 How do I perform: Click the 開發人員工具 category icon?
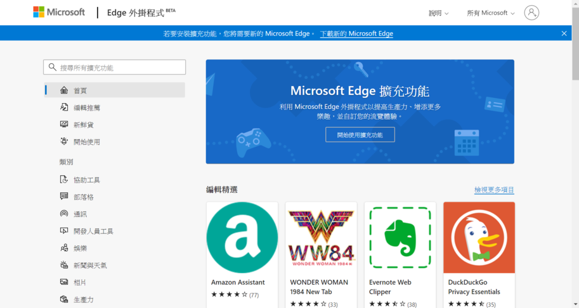pyautogui.click(x=64, y=231)
